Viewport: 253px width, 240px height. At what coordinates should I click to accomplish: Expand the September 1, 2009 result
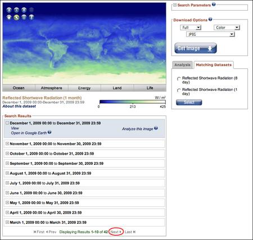tap(7, 163)
